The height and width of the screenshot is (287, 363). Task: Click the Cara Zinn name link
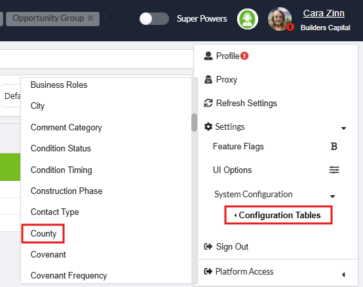pos(324,13)
